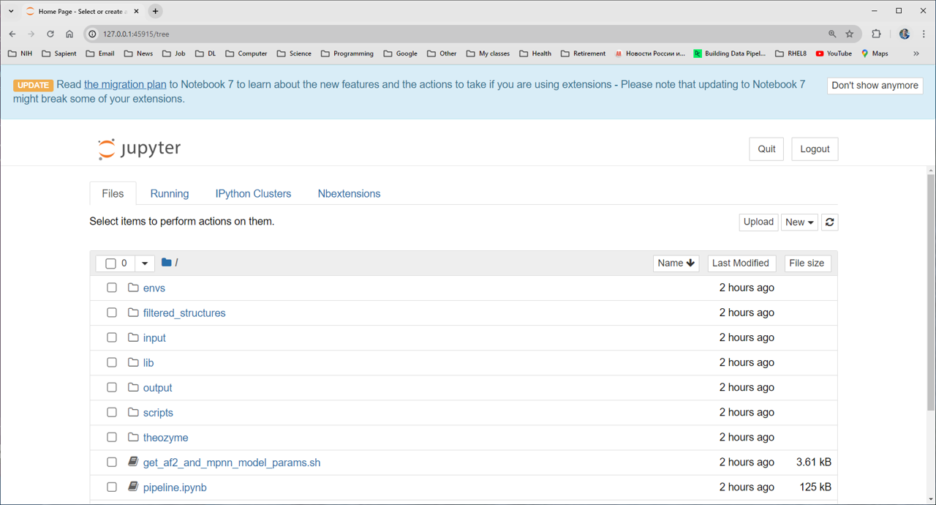Open the NIH bookmarks folder
The height and width of the screenshot is (505, 936).
[20, 53]
